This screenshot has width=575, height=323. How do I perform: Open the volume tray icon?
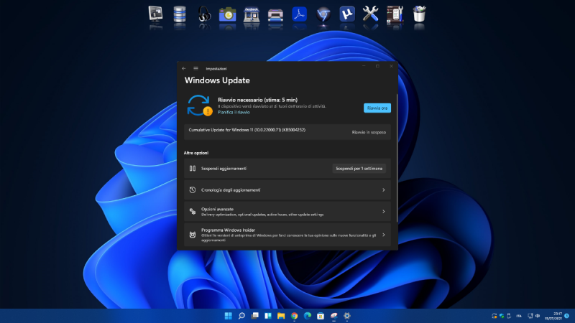click(538, 316)
